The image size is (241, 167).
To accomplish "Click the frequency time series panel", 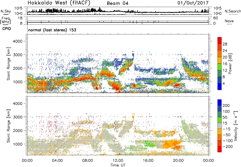I will (x=118, y=20).
